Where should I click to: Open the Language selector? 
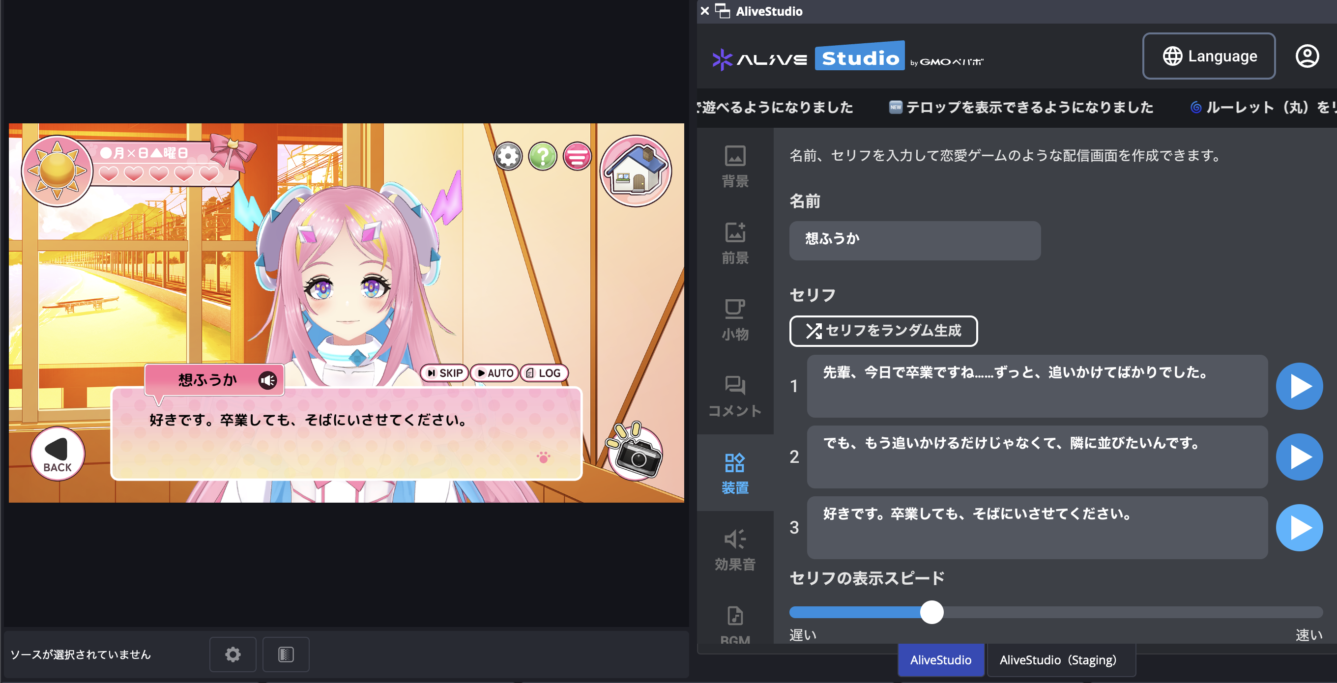(1209, 56)
